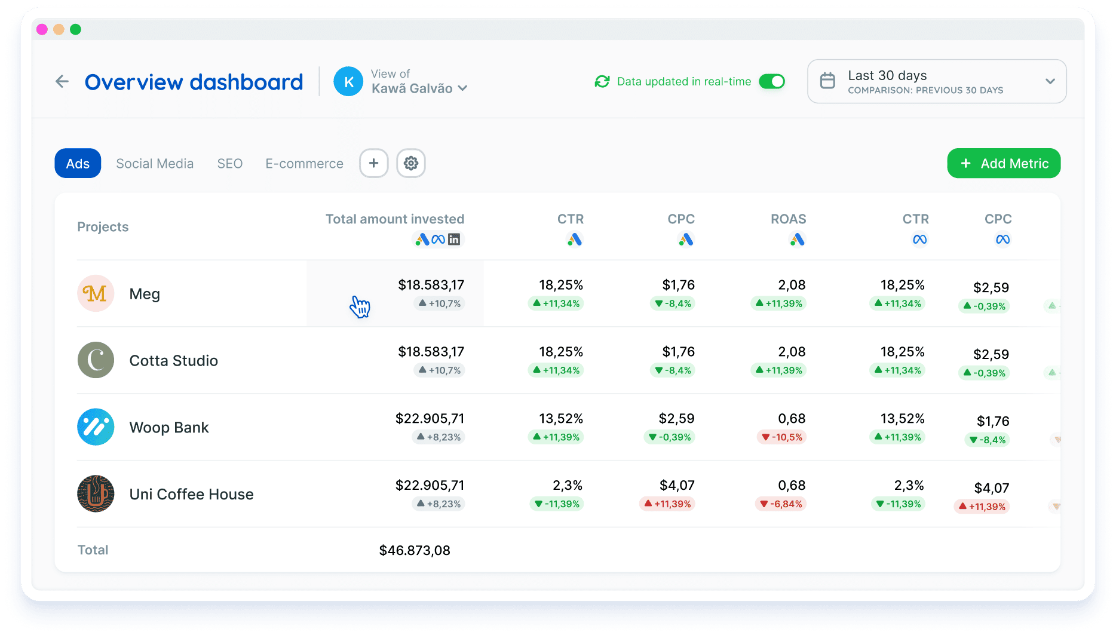Click Woop Bank's $22.905,71 invested value
This screenshot has height=635, width=1116.
pos(430,419)
